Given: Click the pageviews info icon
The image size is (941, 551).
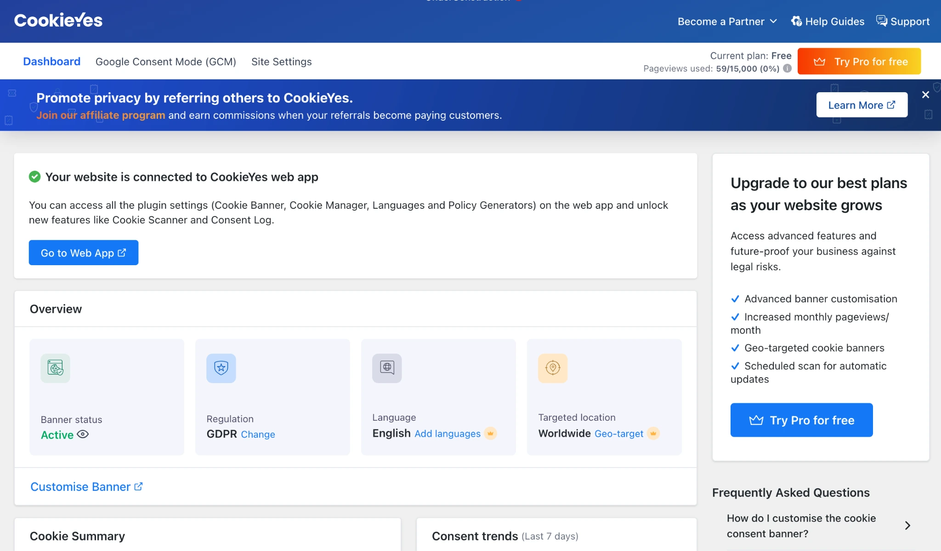Looking at the screenshot, I should click(x=787, y=68).
